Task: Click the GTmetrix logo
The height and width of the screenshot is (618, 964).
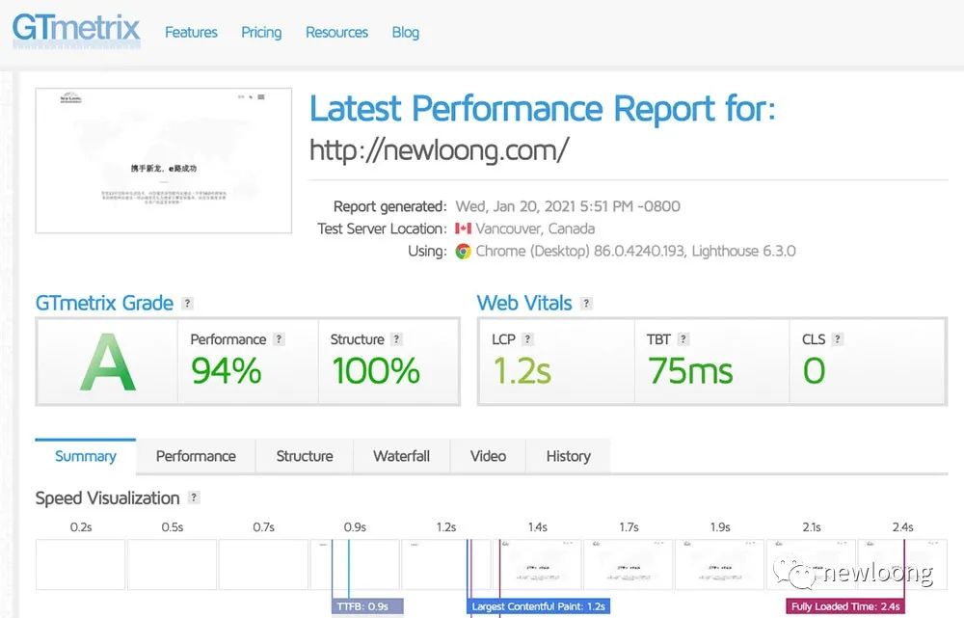Action: pos(76,30)
